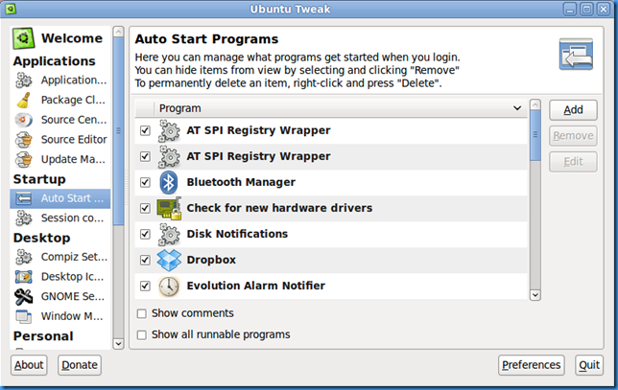The width and height of the screenshot is (618, 390).
Task: Click the Program column sort arrow
Action: tap(517, 108)
